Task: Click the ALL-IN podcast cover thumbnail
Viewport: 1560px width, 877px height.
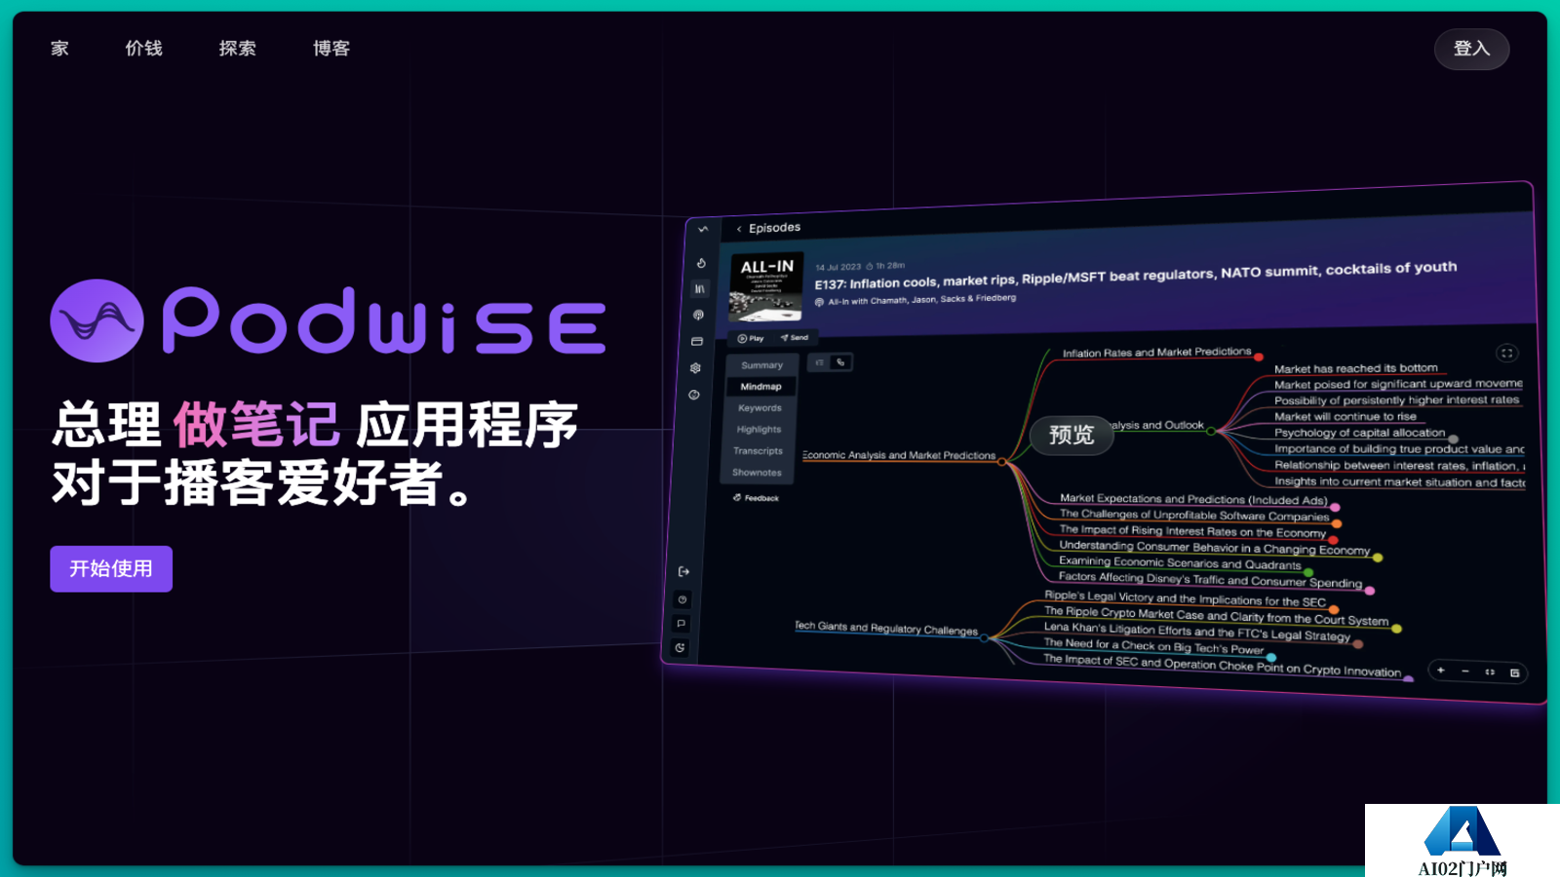Action: (x=766, y=287)
